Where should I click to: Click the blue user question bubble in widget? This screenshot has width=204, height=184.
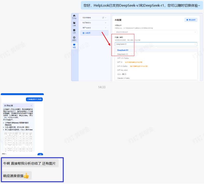(34, 99)
